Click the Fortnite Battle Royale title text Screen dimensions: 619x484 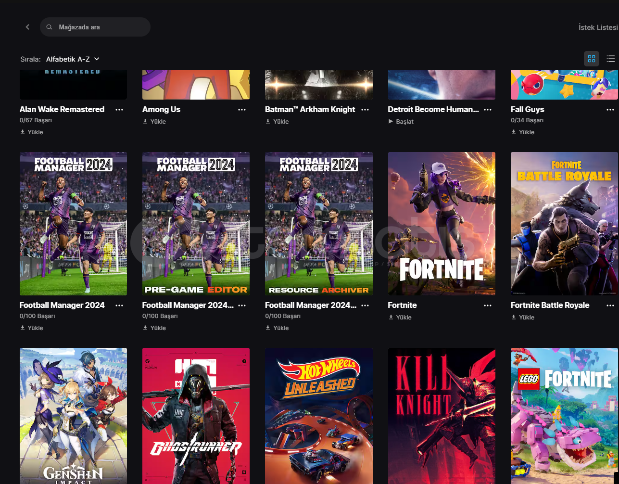click(550, 306)
